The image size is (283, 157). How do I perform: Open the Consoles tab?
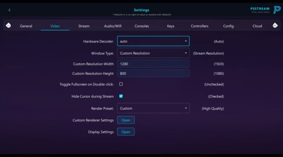pyautogui.click(x=142, y=26)
